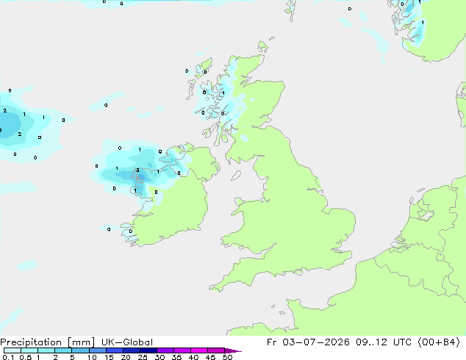Click the 'Precipitation' title text

pyautogui.click(x=31, y=342)
